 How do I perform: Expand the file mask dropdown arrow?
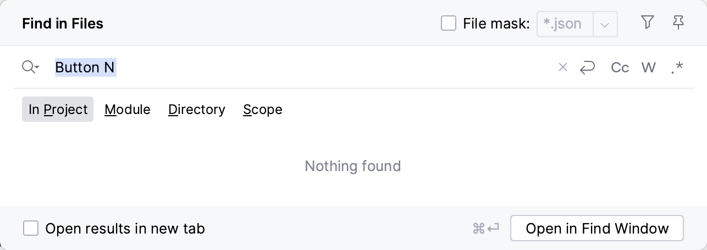605,24
